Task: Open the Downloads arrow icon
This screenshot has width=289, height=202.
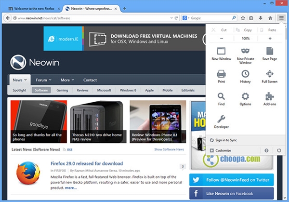Action: (x=261, y=18)
